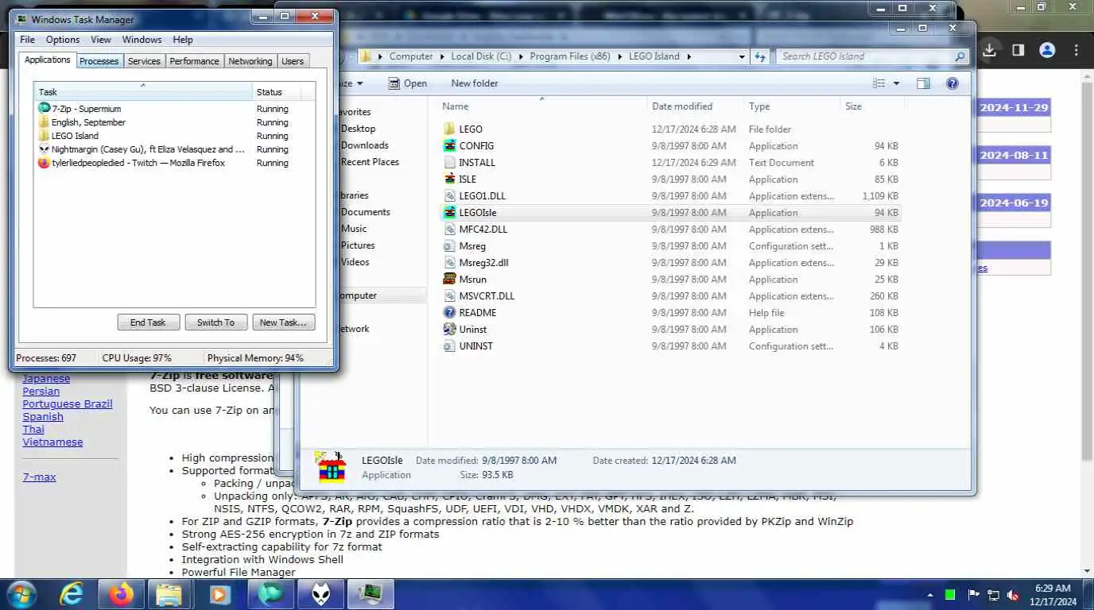The width and height of the screenshot is (1094, 610).
Task: Click the New Task... button
Action: [284, 322]
